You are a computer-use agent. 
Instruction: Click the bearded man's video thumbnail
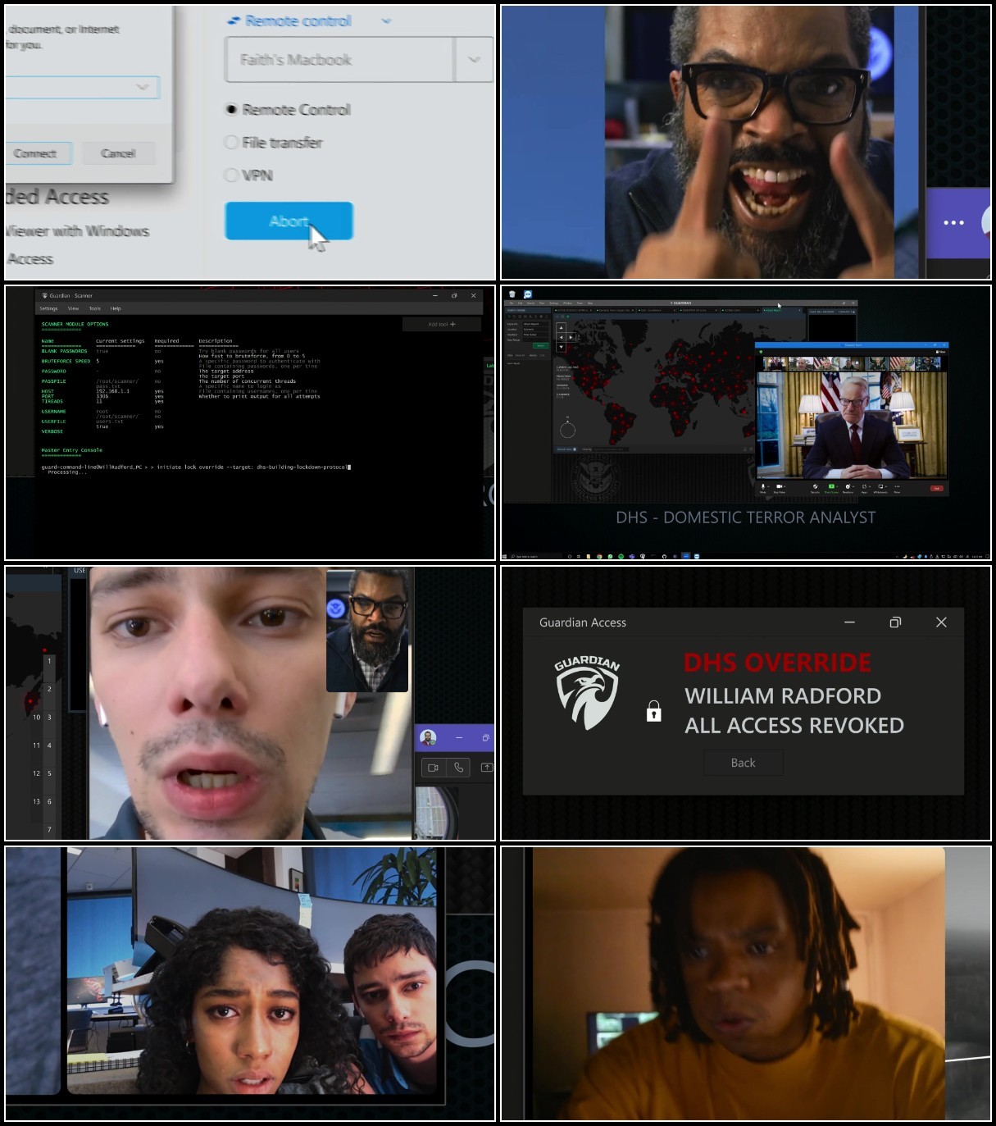pos(367,631)
